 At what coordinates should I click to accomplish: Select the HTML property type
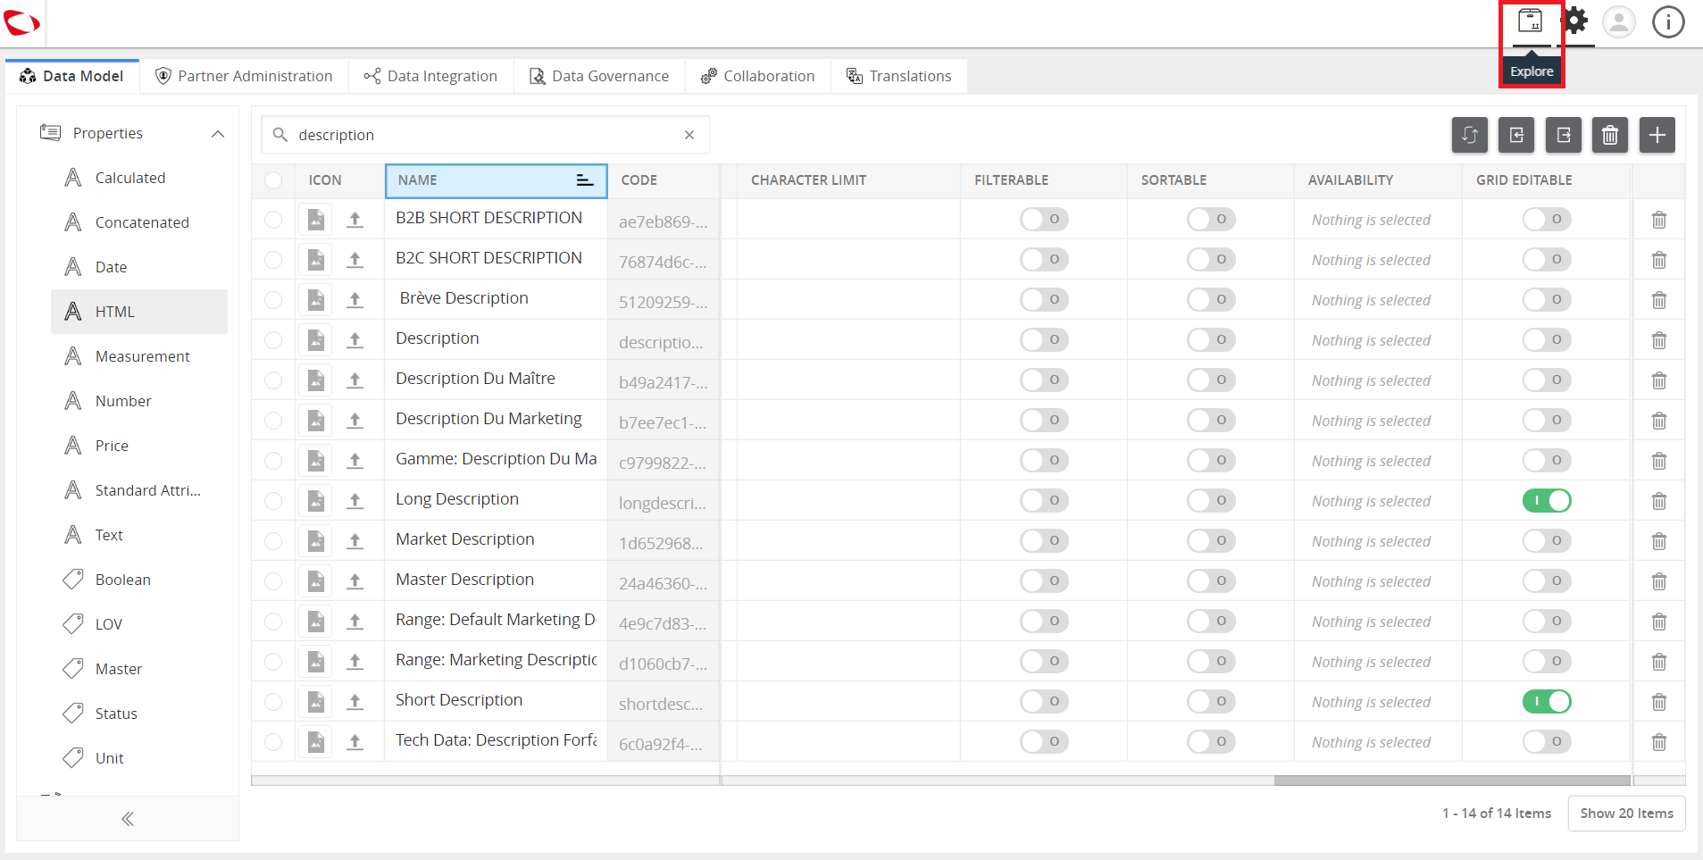click(x=139, y=312)
